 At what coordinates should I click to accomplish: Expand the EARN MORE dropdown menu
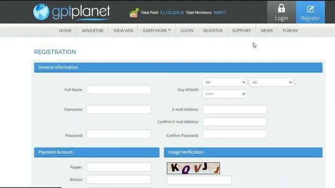(x=157, y=30)
